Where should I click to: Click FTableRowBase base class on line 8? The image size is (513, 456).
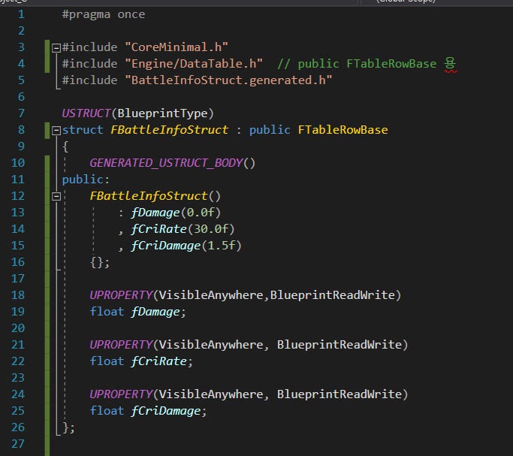click(343, 130)
